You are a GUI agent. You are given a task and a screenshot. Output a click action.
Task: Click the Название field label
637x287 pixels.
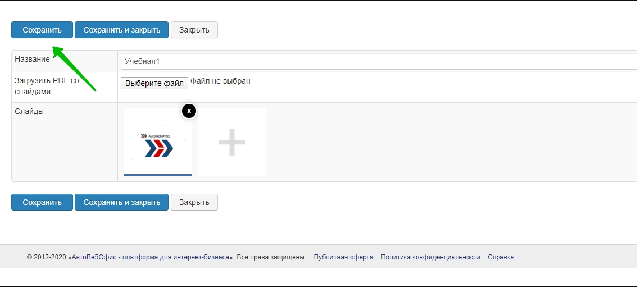click(x=33, y=59)
